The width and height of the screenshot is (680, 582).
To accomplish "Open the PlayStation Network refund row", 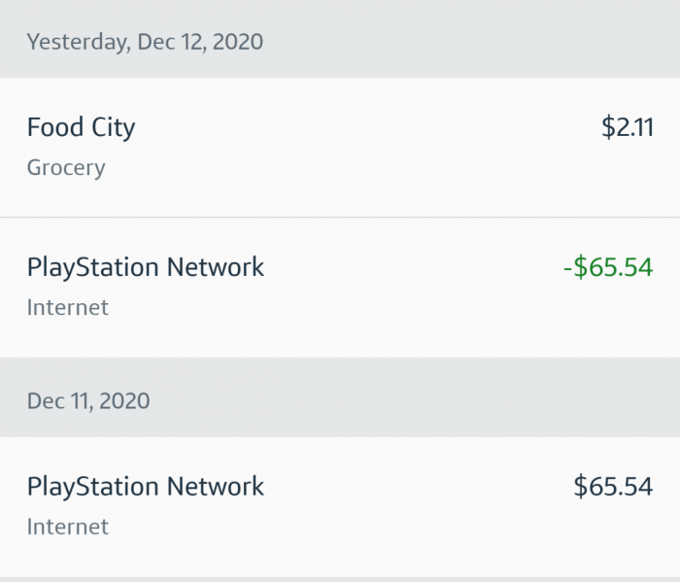I will (340, 287).
